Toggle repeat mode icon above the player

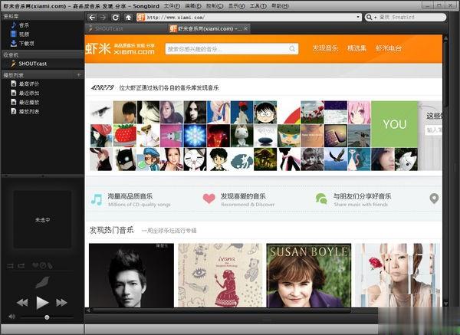coord(21,266)
